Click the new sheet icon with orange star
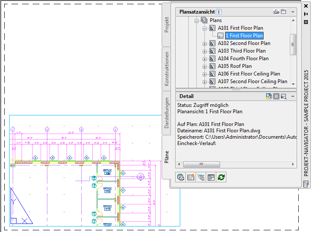 (x=191, y=177)
